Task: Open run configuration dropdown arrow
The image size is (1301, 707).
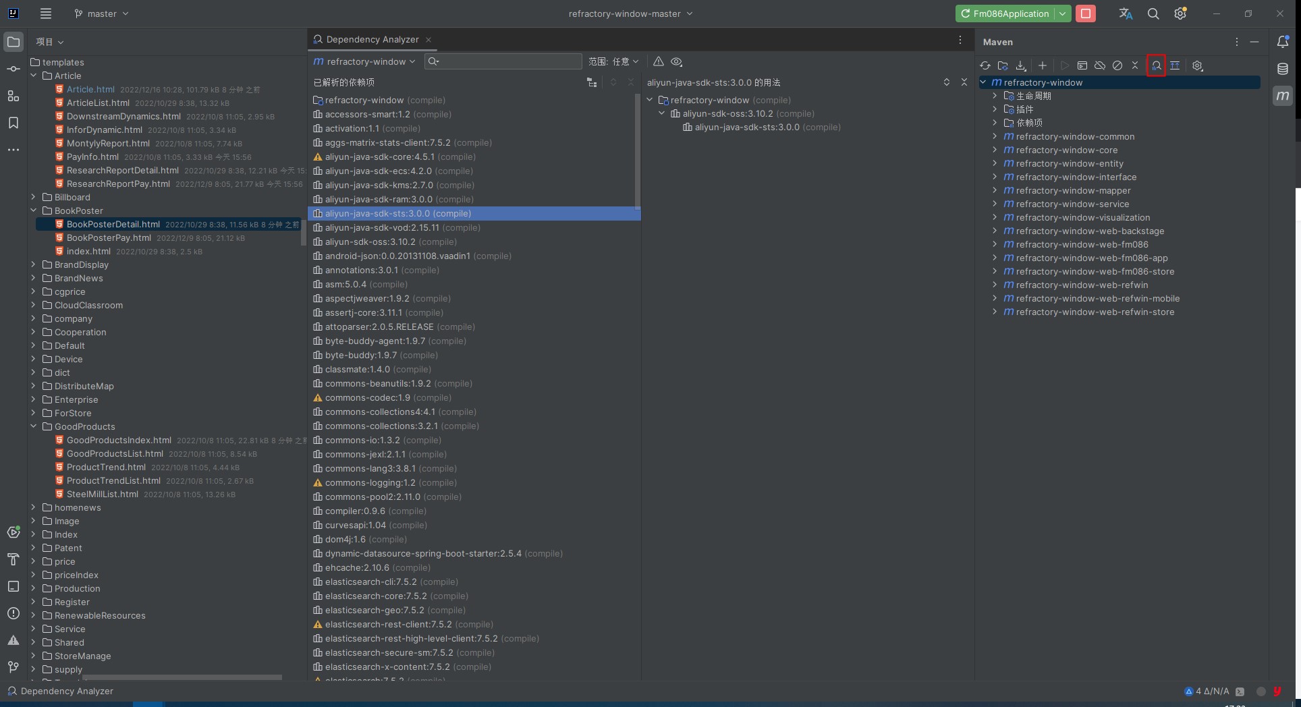Action: (x=1063, y=13)
